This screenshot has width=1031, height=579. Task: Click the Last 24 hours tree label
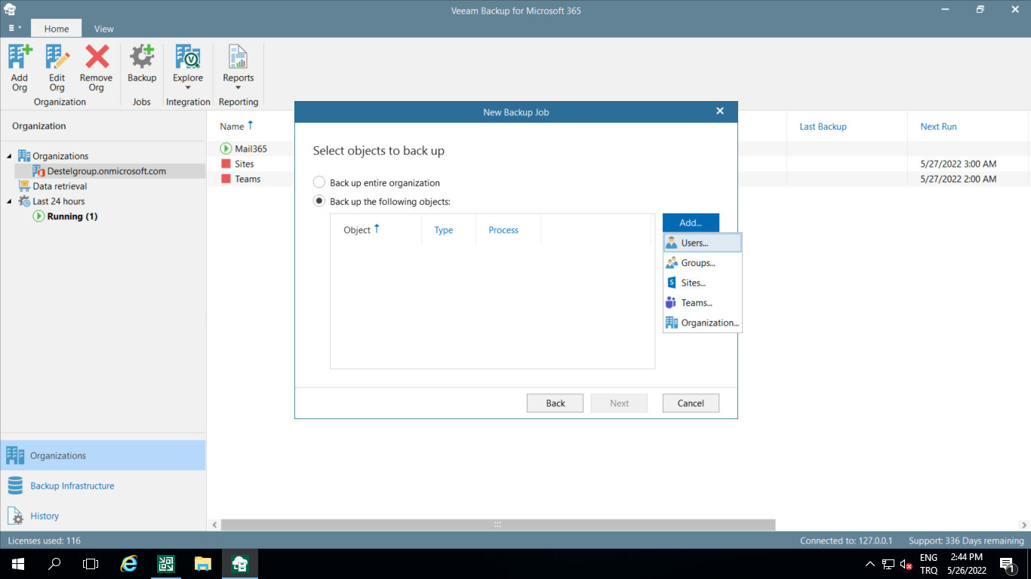click(x=59, y=201)
